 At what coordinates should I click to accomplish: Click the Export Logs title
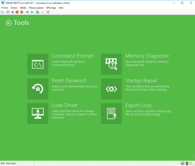tap(139, 105)
